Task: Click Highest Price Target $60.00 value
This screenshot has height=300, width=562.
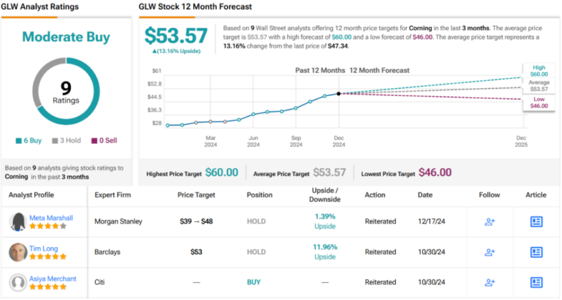Action: click(x=221, y=173)
